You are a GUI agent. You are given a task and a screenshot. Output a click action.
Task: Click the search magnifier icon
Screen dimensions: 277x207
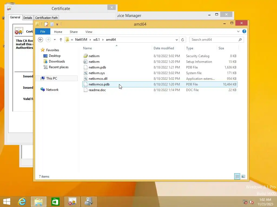click(x=240, y=40)
